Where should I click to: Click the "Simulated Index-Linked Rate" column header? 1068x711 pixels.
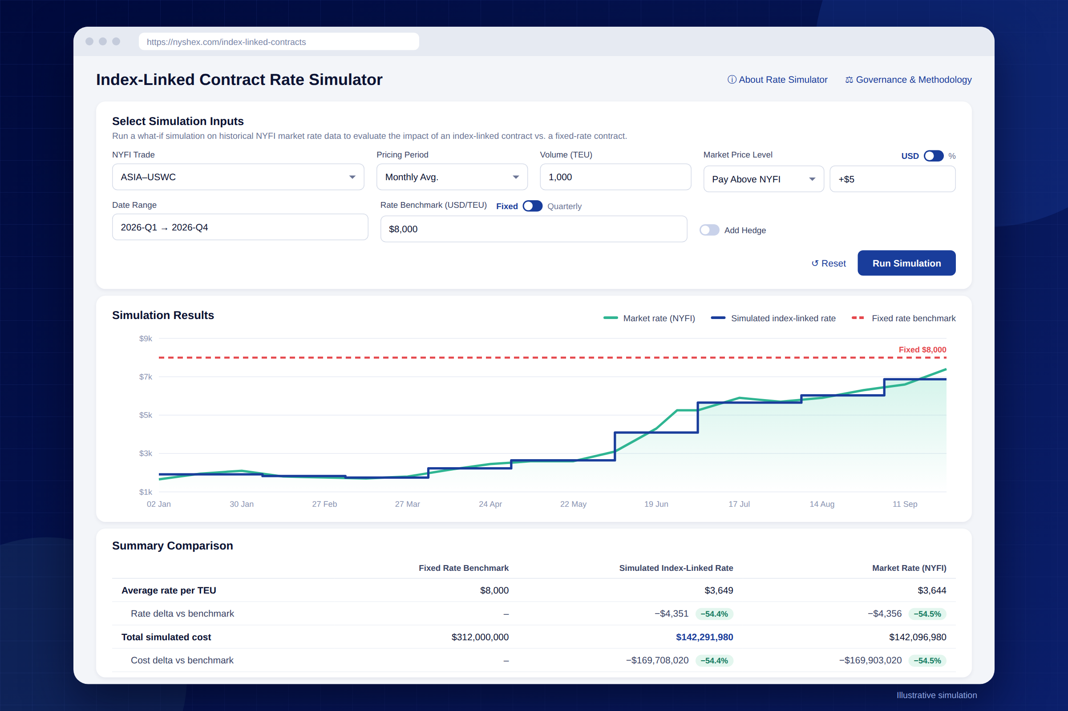[x=676, y=568]
